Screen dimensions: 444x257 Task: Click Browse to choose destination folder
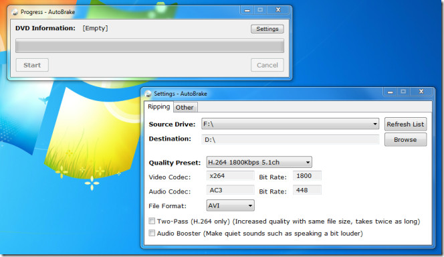point(405,140)
